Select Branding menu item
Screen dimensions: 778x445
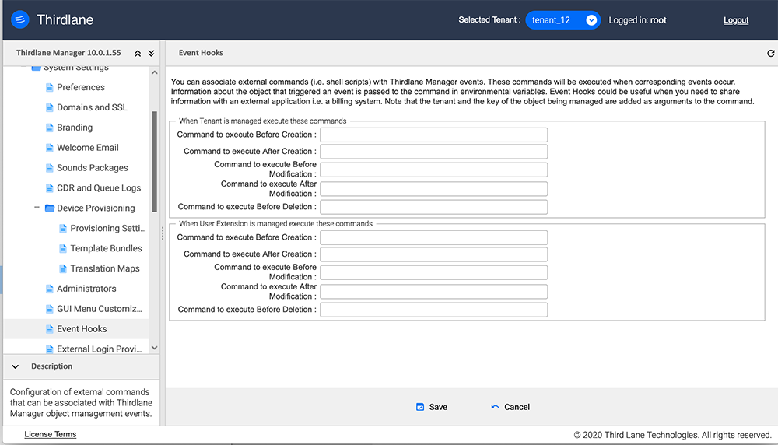click(x=75, y=128)
